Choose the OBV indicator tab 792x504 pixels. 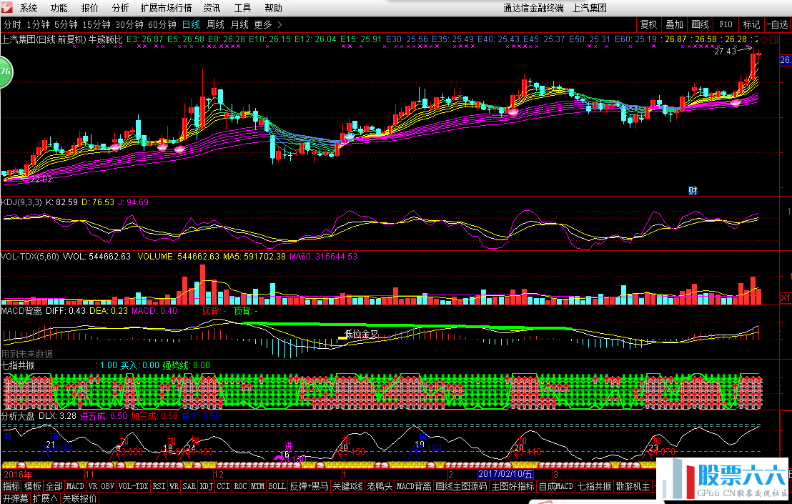point(108,486)
